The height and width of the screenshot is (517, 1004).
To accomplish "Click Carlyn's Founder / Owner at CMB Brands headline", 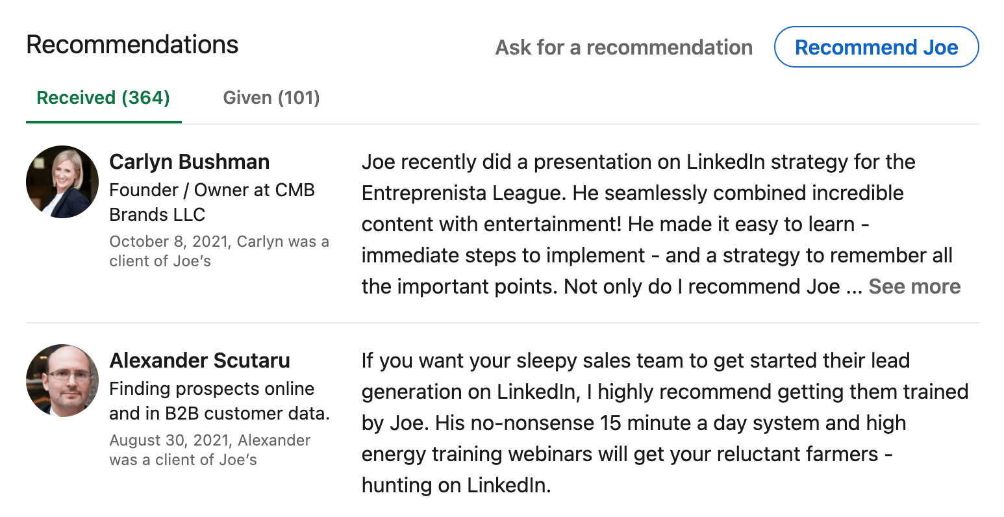I will click(212, 202).
